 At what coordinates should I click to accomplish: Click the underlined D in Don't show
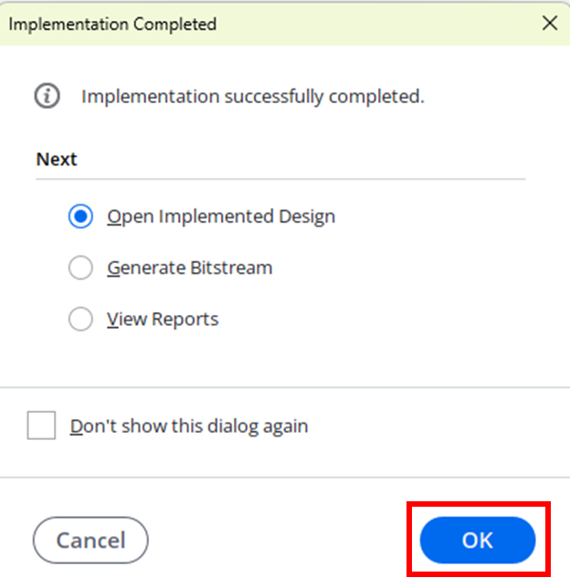click(x=77, y=426)
